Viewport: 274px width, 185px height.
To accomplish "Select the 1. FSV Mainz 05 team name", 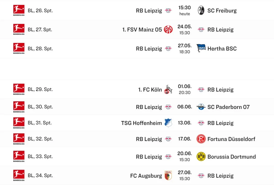I will click(142, 30).
